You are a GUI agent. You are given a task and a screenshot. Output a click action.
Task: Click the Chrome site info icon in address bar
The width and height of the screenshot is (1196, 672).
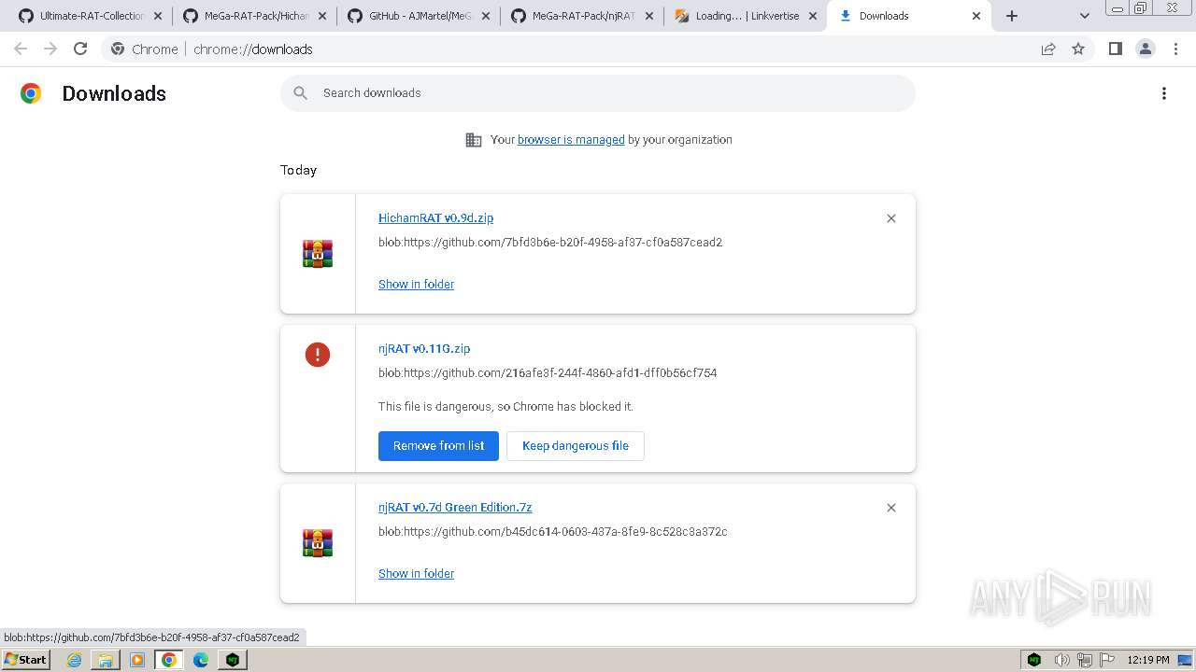(x=118, y=49)
